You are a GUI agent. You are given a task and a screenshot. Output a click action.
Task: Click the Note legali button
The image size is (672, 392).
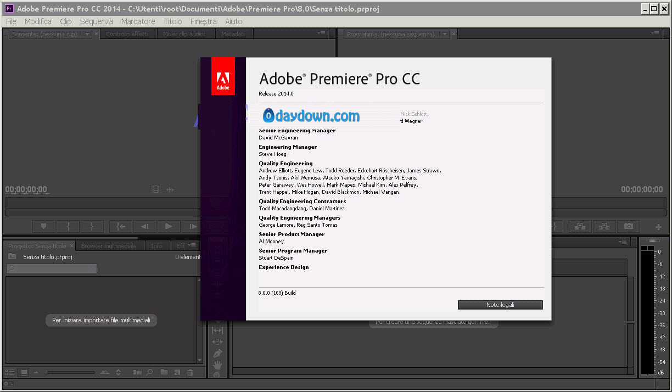tap(500, 305)
